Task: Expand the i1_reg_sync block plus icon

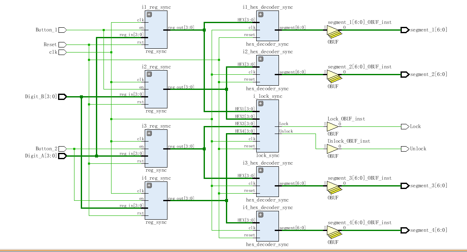Action: pos(149,15)
